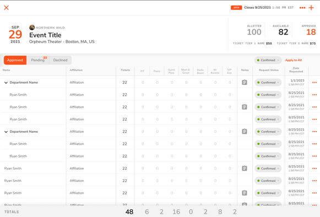Screen dimensions: 320x217
Task: Click the Ticket Tier 2 Name $75 label
Action: [296, 44]
